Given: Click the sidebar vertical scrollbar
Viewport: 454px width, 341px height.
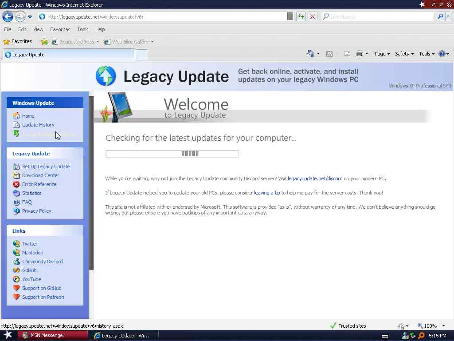Looking at the screenshot, I should 91,182.
